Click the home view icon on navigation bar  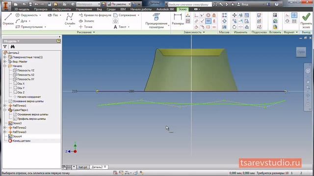[x=308, y=104]
